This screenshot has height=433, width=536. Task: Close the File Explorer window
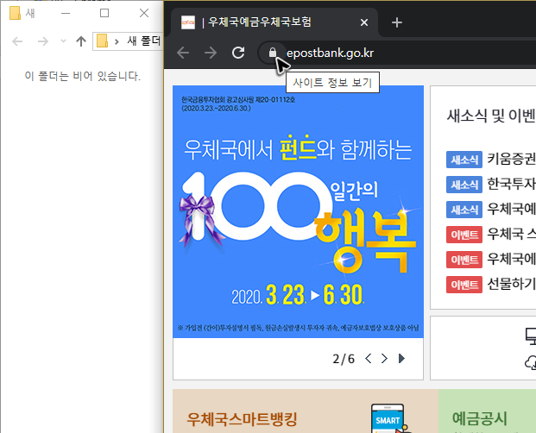point(144,13)
